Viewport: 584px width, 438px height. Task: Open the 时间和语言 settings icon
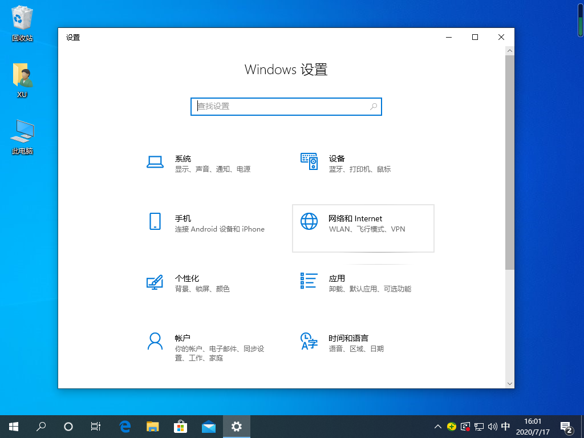tap(309, 341)
